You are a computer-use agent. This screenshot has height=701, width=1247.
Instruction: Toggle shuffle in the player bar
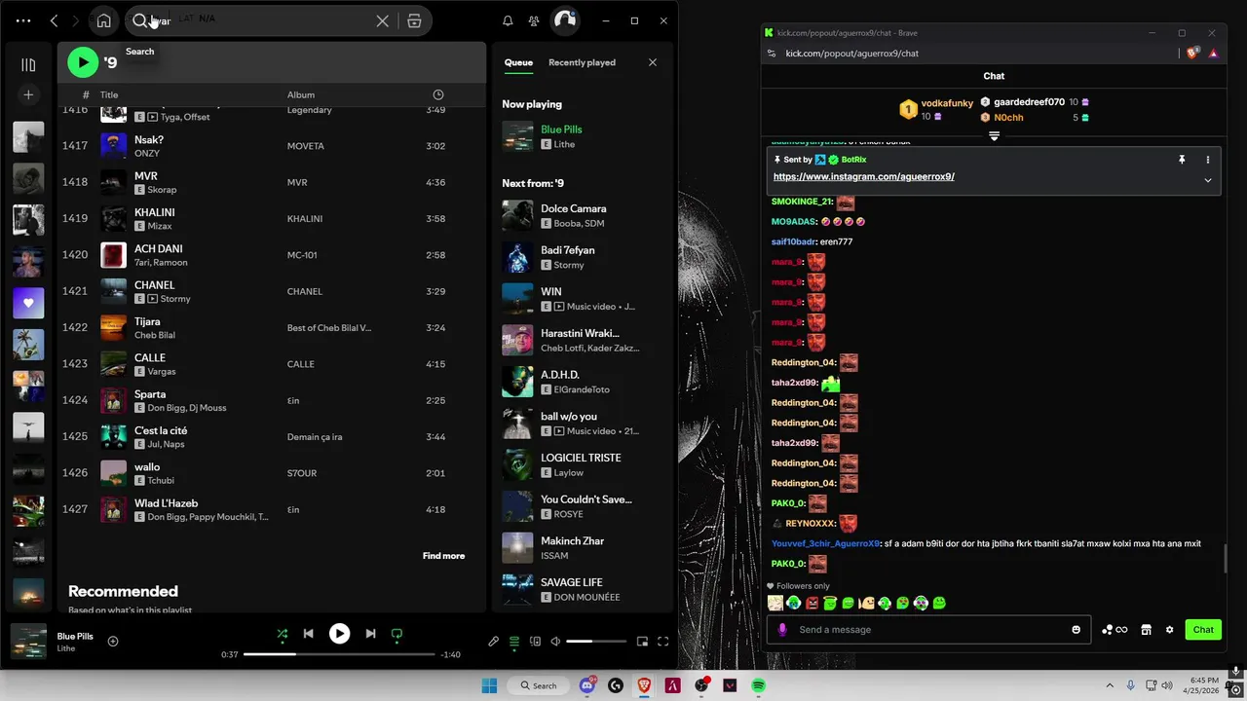click(x=282, y=634)
